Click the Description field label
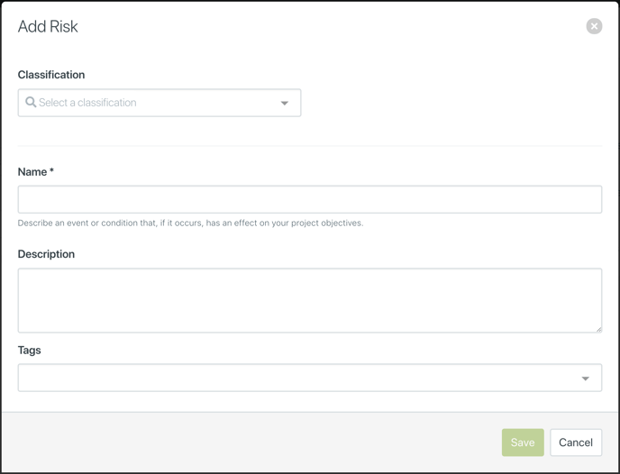The width and height of the screenshot is (620, 474). [x=46, y=254]
